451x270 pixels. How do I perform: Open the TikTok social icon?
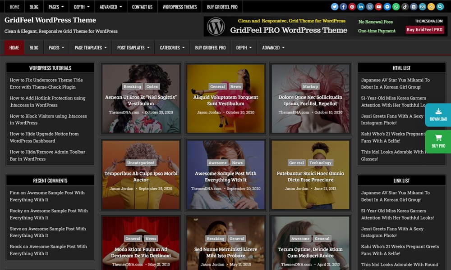pos(405,7)
